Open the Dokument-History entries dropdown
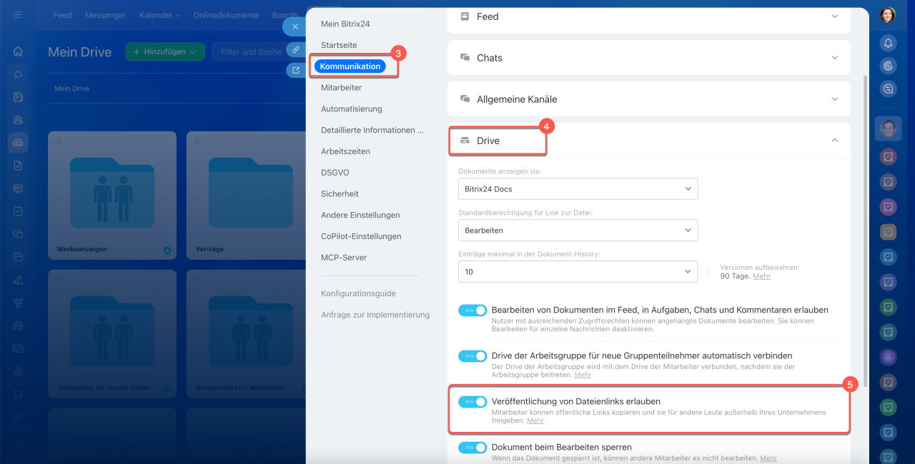Screen dimensions: 915x464 578,272
